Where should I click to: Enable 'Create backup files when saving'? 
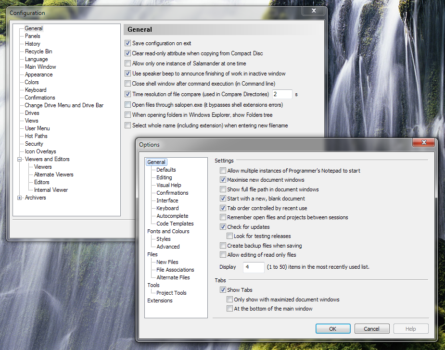pyautogui.click(x=223, y=246)
